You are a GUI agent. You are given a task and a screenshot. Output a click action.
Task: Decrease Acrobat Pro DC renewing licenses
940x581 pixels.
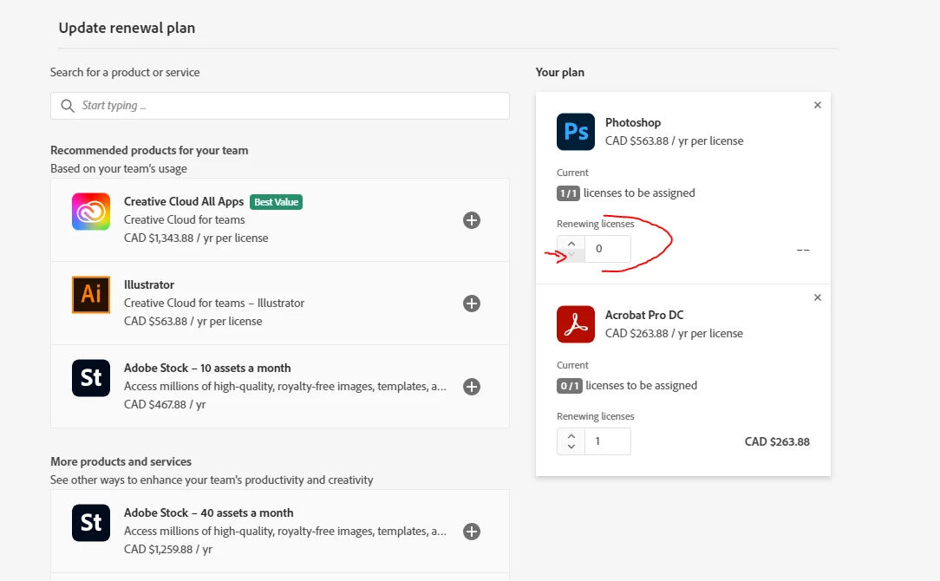tap(571, 447)
